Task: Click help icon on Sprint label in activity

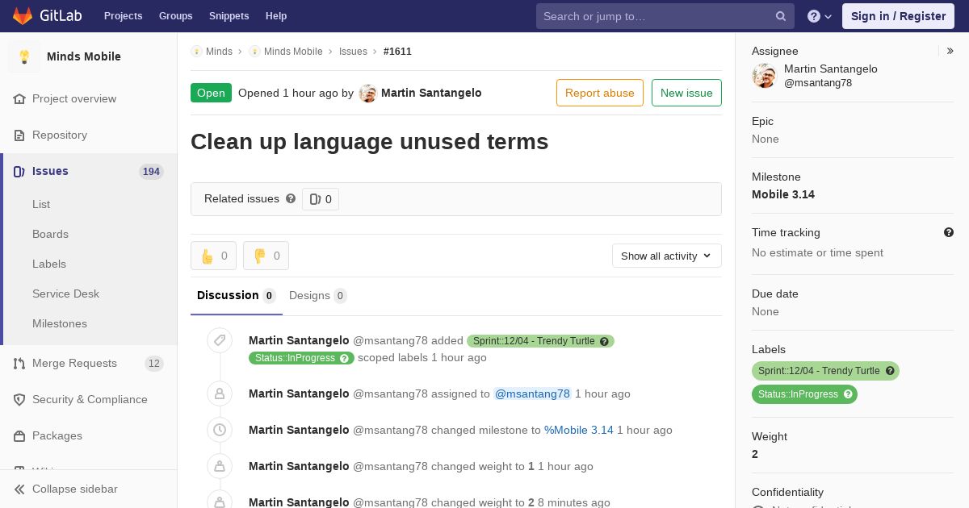Action: 604,341
